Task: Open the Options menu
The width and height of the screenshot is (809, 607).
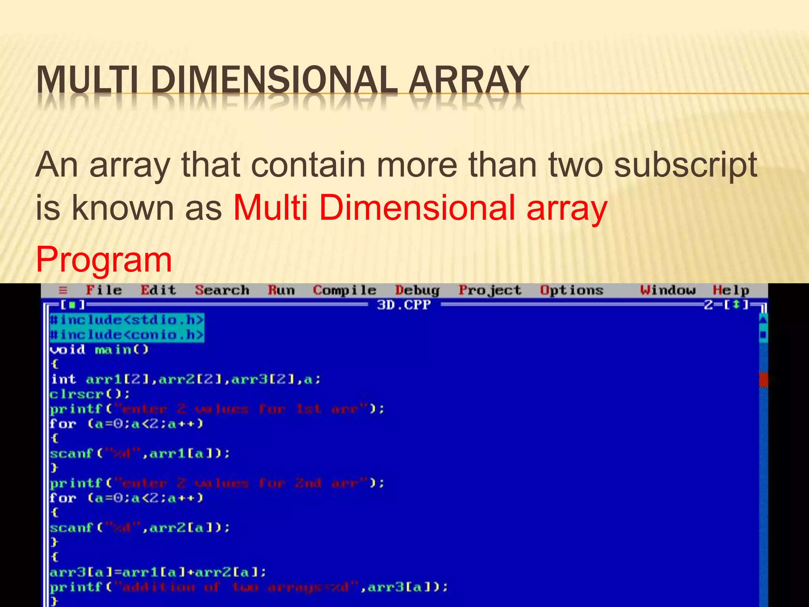Action: [x=572, y=291]
